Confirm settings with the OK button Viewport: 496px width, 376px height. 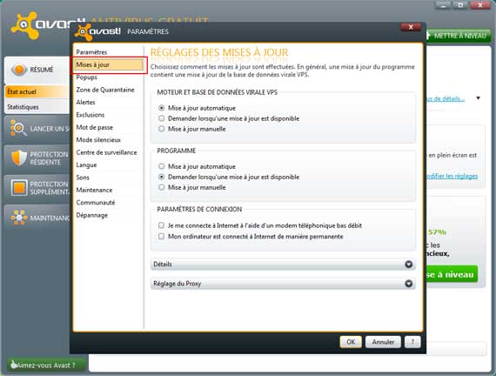(351, 342)
